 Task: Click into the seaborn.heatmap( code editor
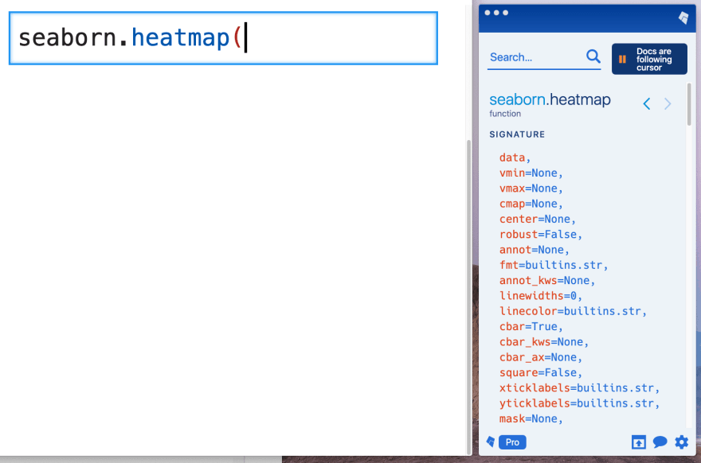(223, 38)
